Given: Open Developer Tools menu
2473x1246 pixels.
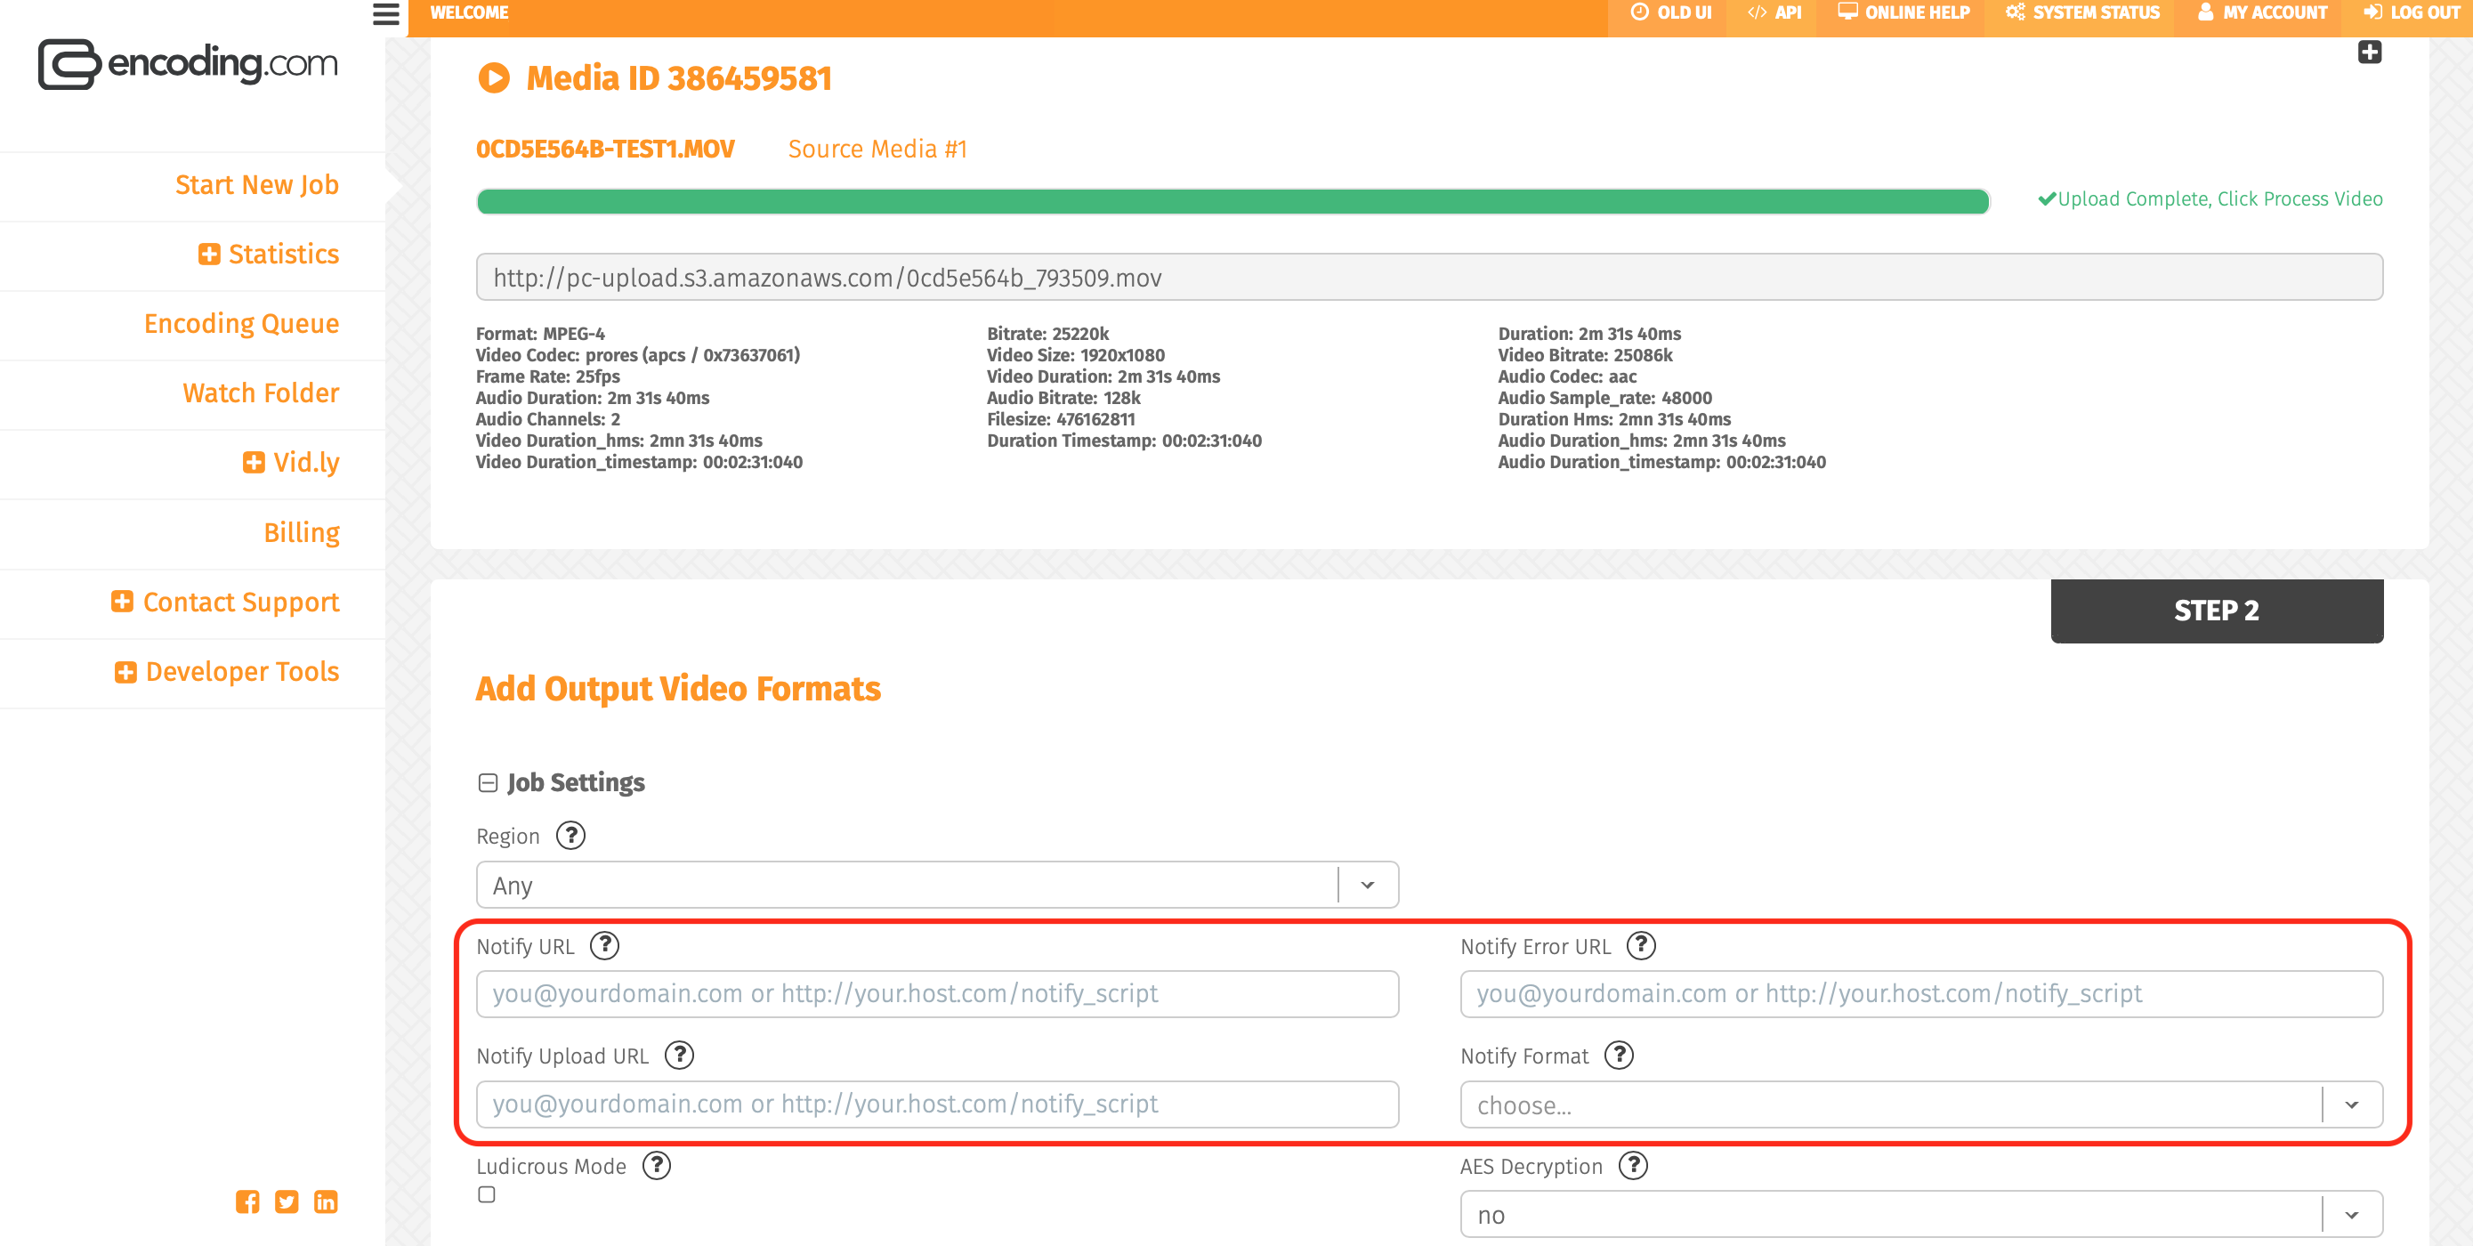Looking at the screenshot, I should point(243,672).
